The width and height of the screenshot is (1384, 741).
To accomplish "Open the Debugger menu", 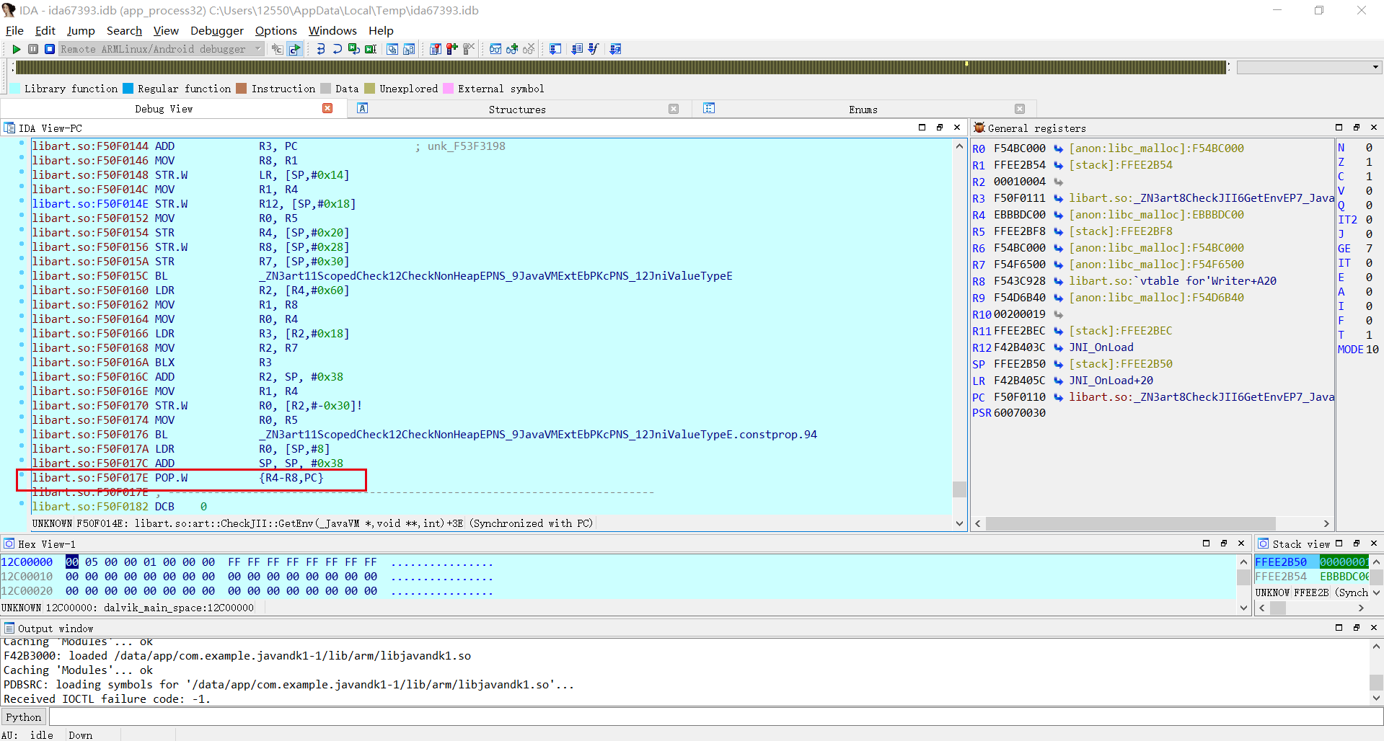I will click(216, 30).
